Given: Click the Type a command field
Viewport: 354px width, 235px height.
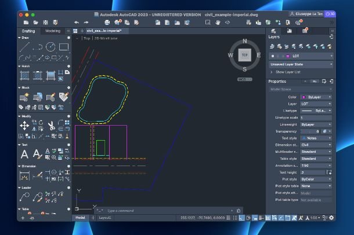Looking at the screenshot, I should [167, 211].
